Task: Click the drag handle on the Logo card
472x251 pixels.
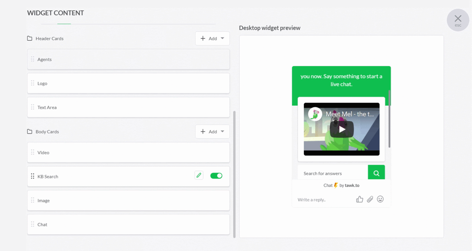Action: coord(33,83)
